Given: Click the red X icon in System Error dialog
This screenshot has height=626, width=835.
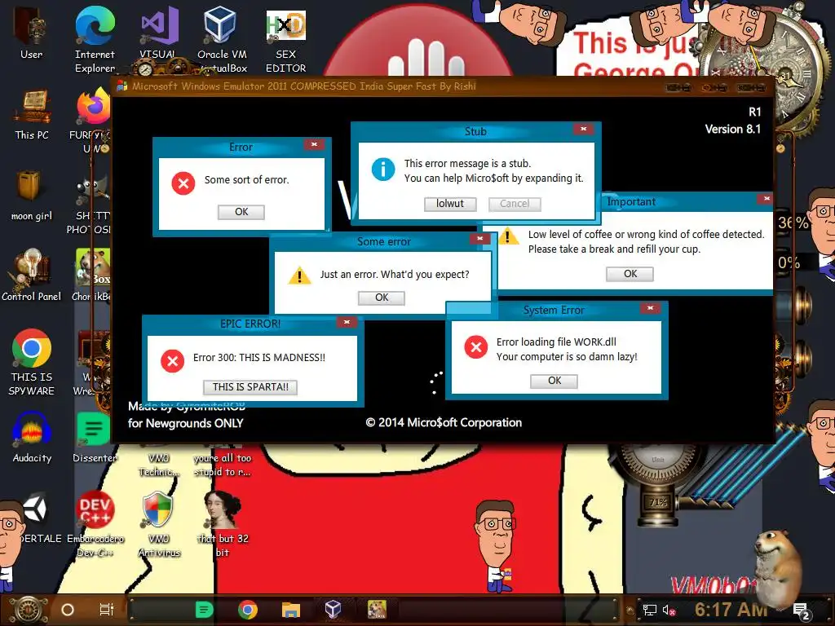Looking at the screenshot, I should coord(476,347).
